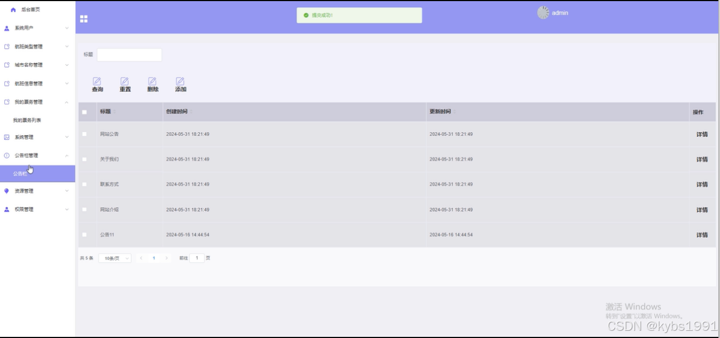Click the 关于我们 title cell
720x338 pixels.
(109, 160)
